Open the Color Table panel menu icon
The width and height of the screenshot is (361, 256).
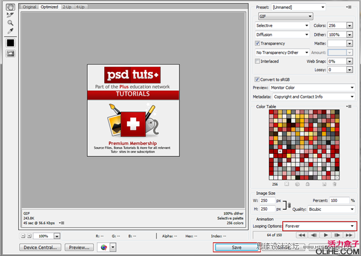tap(349, 106)
